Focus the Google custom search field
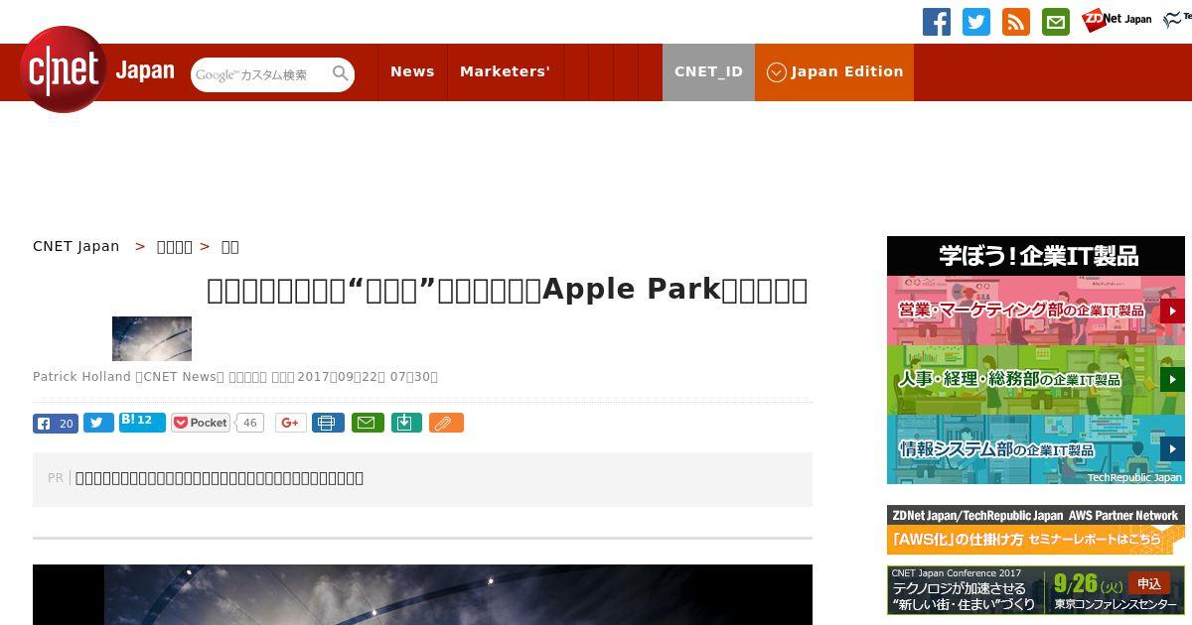The width and height of the screenshot is (1192, 625). pos(261,74)
